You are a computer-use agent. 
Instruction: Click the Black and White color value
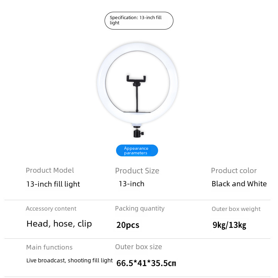(x=239, y=184)
